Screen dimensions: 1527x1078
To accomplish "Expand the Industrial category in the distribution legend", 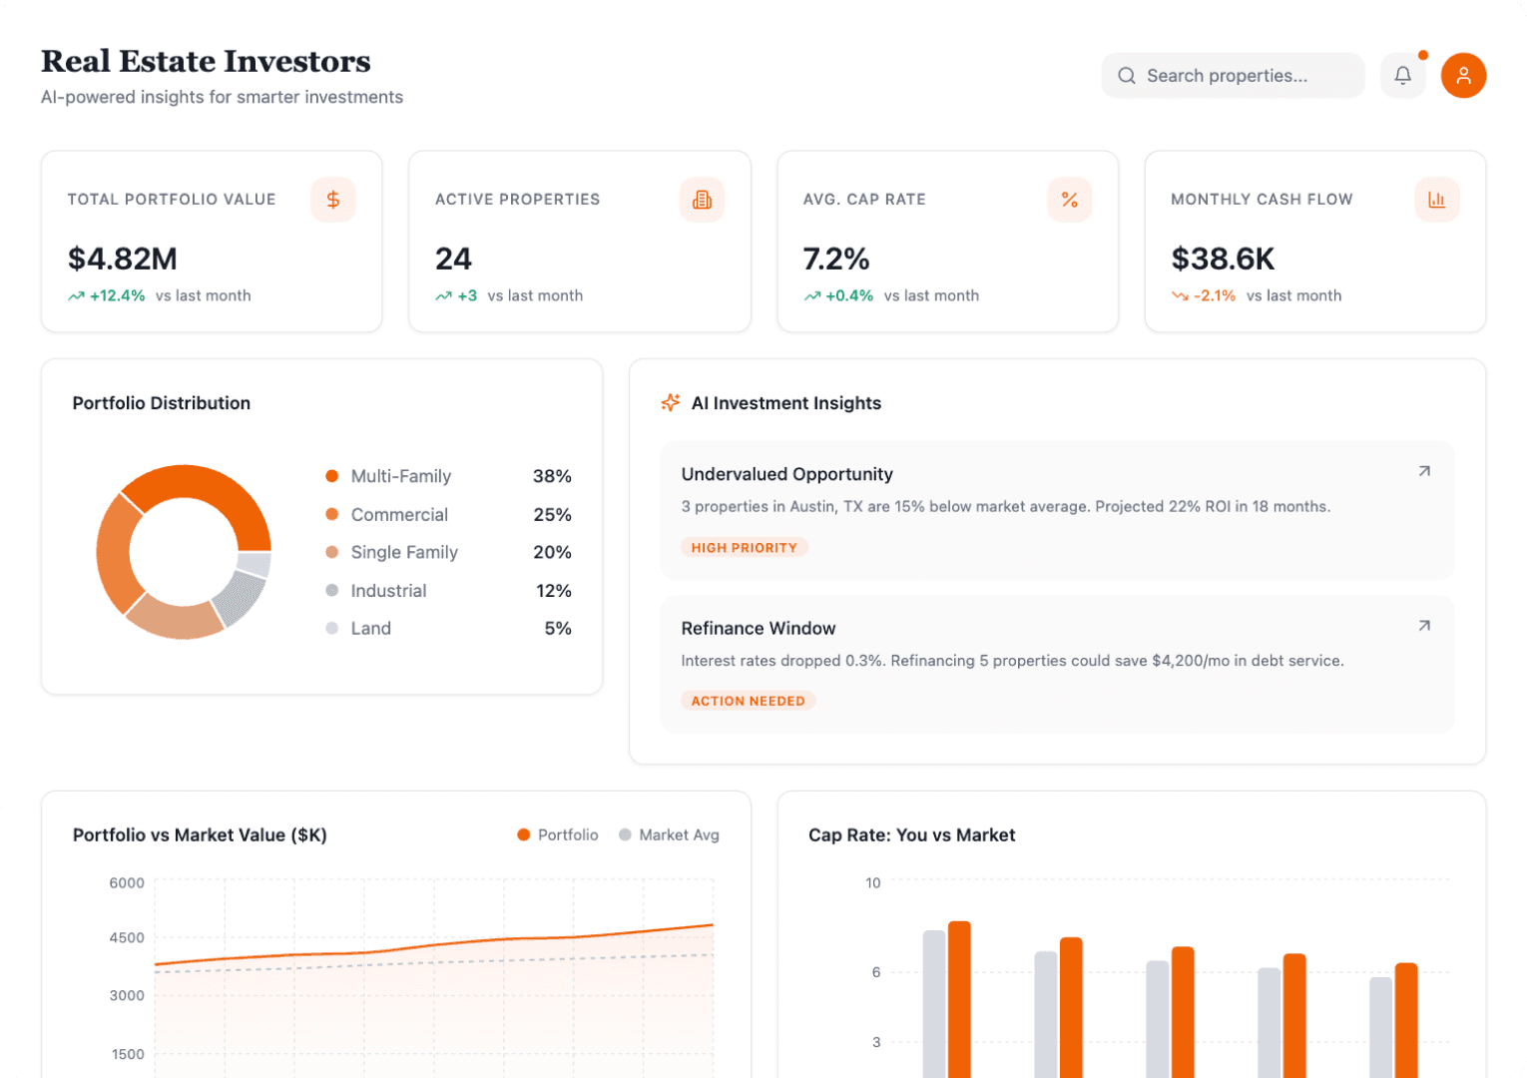I will pyautogui.click(x=388, y=590).
